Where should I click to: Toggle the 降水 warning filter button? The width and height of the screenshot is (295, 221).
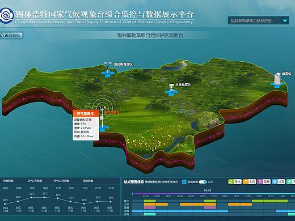(235, 182)
